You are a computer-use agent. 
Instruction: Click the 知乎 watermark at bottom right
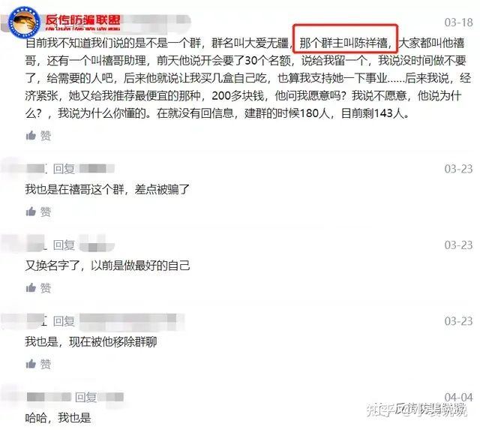[x=417, y=410]
